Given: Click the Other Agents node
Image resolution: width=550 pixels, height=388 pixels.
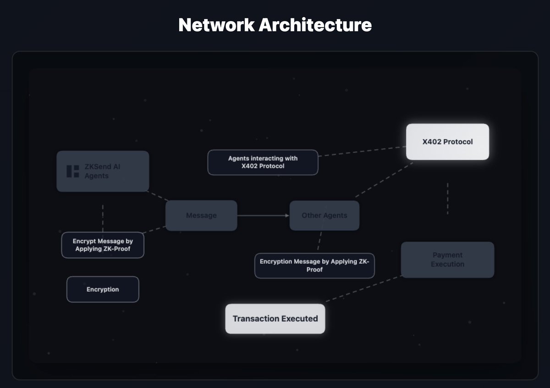Looking at the screenshot, I should 324,215.
